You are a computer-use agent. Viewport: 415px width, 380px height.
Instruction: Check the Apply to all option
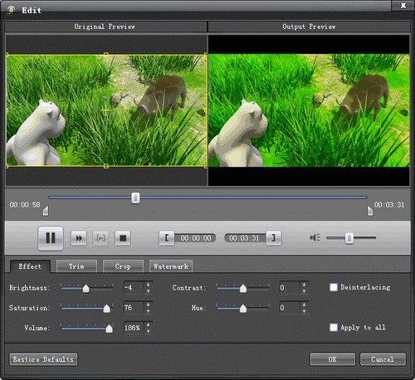[x=334, y=328]
